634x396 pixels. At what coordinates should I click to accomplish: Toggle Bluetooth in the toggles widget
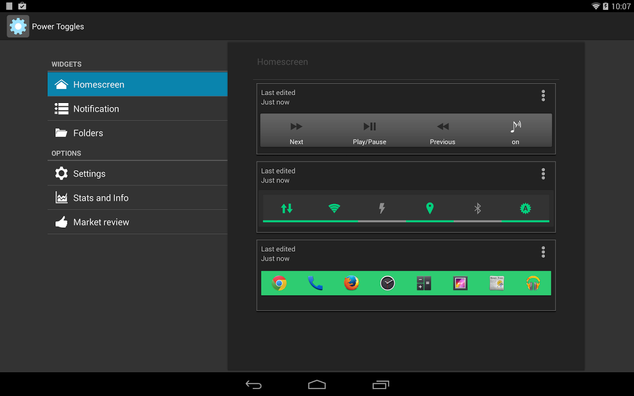477,209
